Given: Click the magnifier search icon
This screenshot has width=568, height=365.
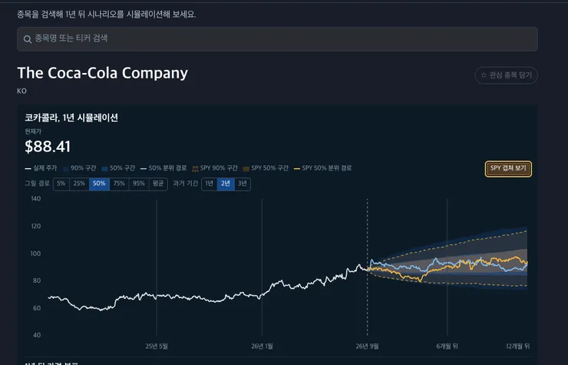Looking at the screenshot, I should coord(28,39).
